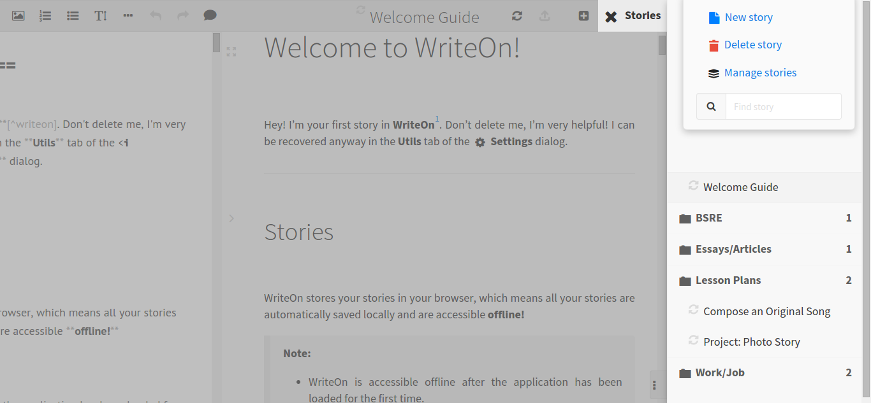Viewport: 871px width, 403px height.
Task: Expand the Work/Job folder
Action: 764,372
